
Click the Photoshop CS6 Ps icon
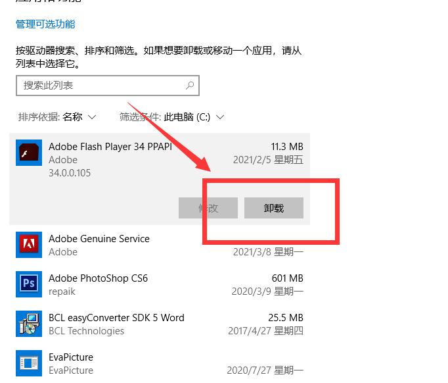(29, 284)
